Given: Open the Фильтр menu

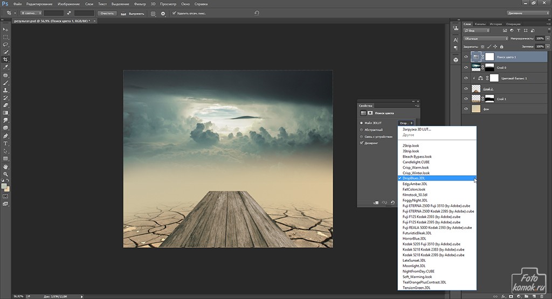Looking at the screenshot, I should [x=140, y=4].
